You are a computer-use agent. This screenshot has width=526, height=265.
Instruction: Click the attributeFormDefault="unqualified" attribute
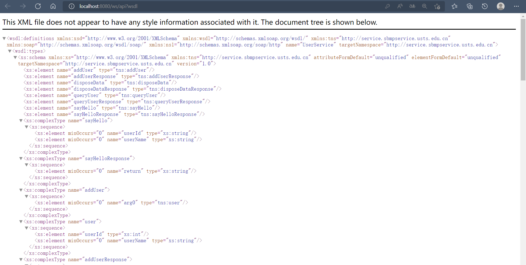[361, 57]
